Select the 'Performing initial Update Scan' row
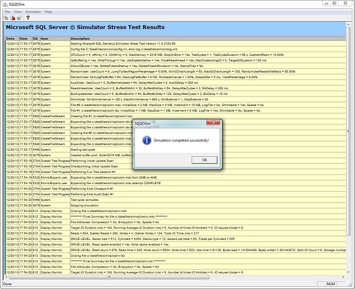The width and height of the screenshot is (355, 289). pyautogui.click(x=176, y=161)
